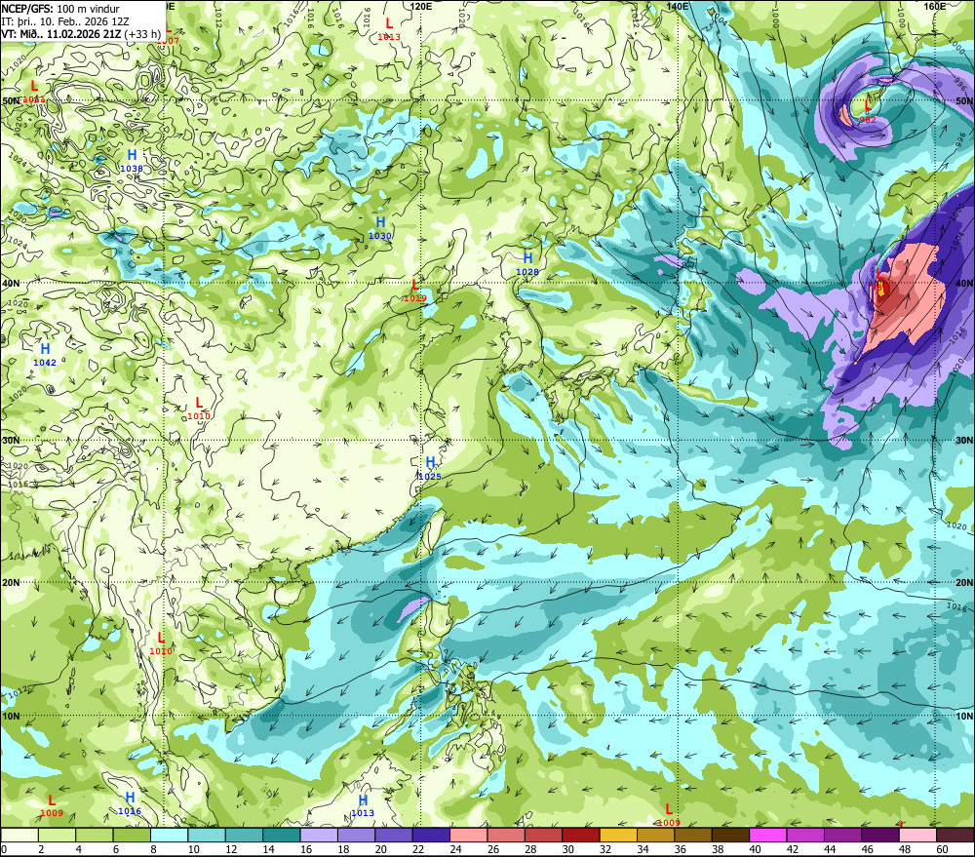
Task: Click the golden yellow 32–34 legend swatch
Action: [618, 836]
